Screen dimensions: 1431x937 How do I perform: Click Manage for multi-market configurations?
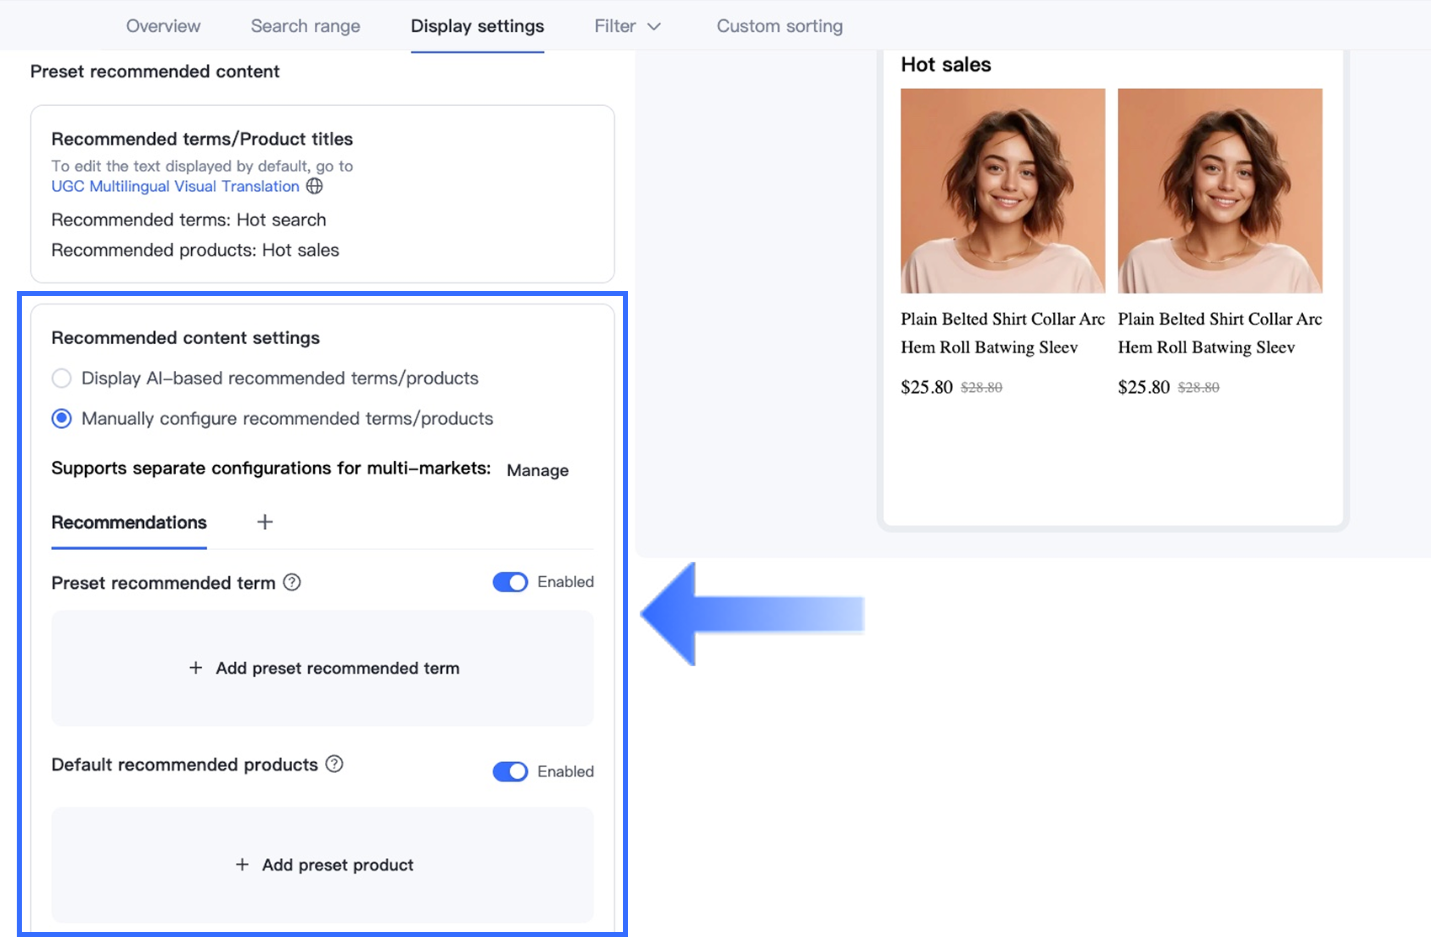coord(537,470)
